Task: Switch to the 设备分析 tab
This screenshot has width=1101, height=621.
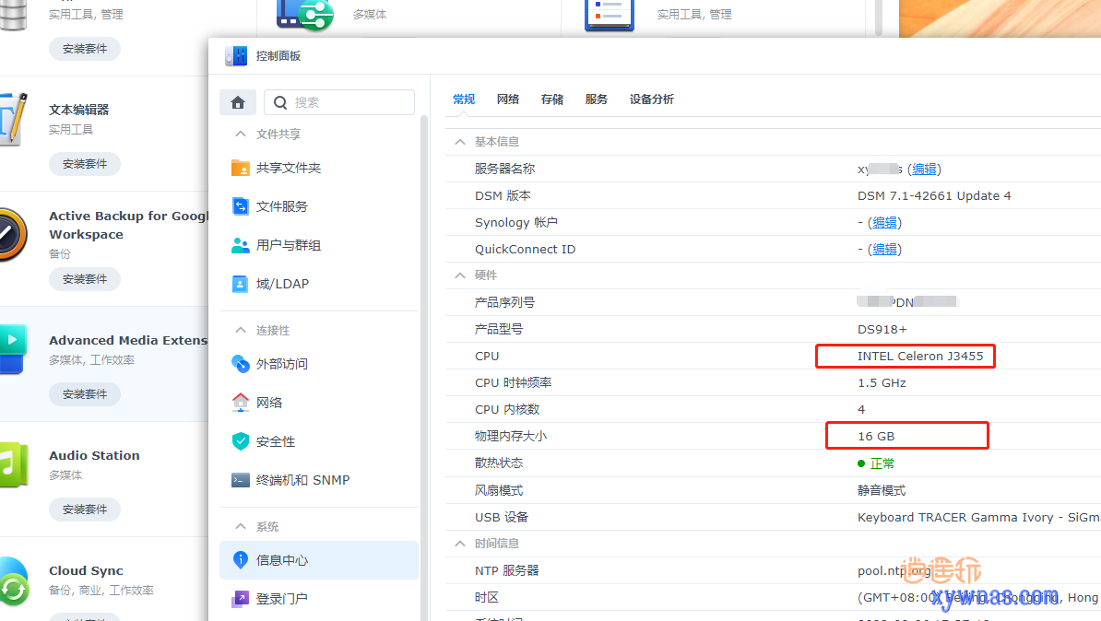Action: (x=652, y=99)
